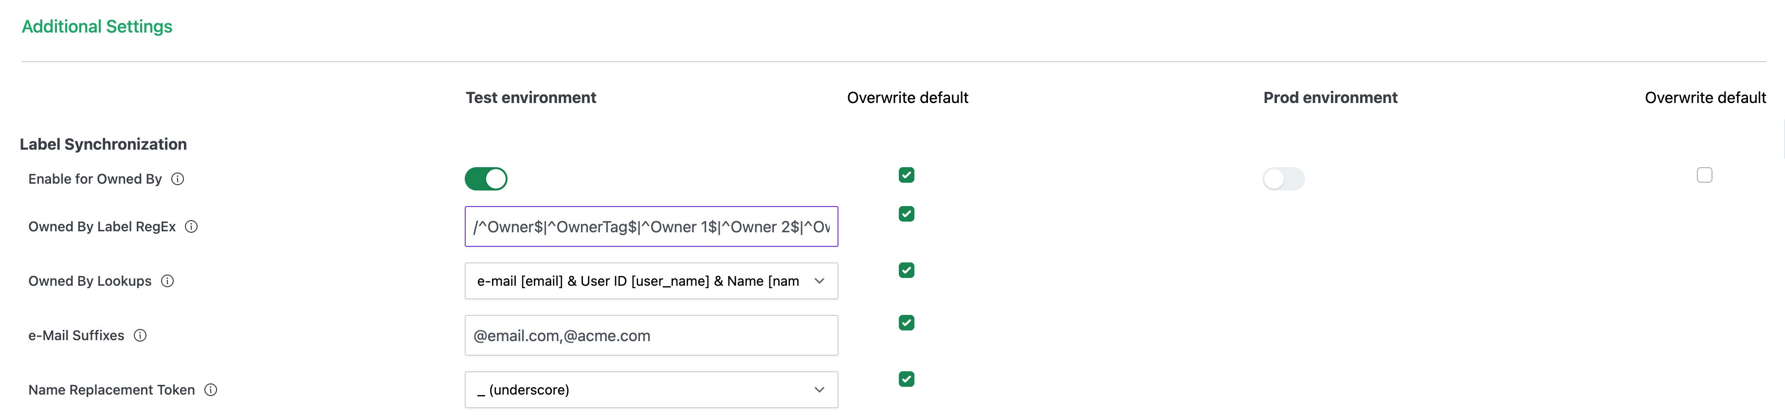Open Name Replacement Token info icon
This screenshot has width=1785, height=415.
coord(211,390)
